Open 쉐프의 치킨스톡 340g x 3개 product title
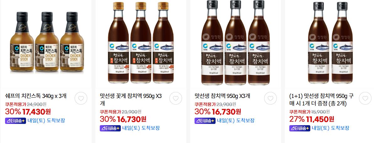Screen dimensions: 374x143 [36, 96]
